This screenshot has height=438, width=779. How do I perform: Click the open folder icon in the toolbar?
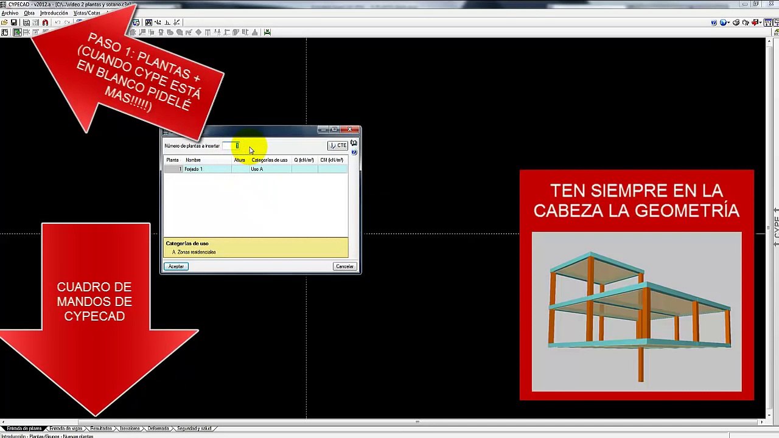pyautogui.click(x=5, y=23)
